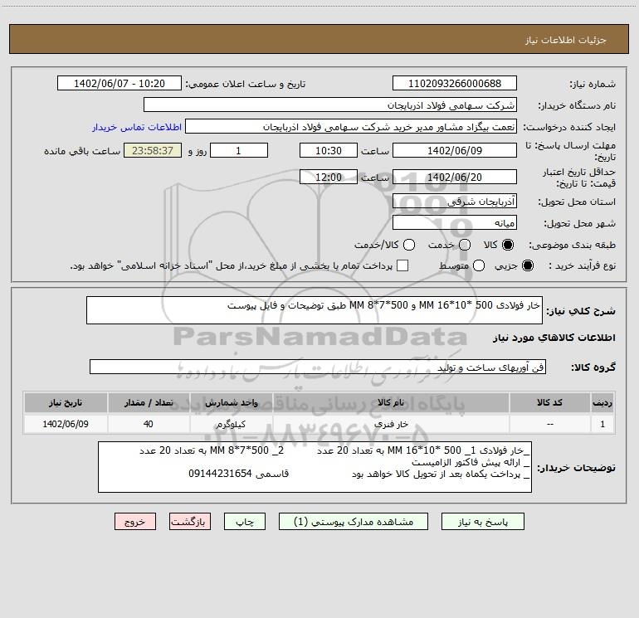Select the کالا/خدمت radio button
Viewport: 639px width, 618px height.
click(409, 245)
